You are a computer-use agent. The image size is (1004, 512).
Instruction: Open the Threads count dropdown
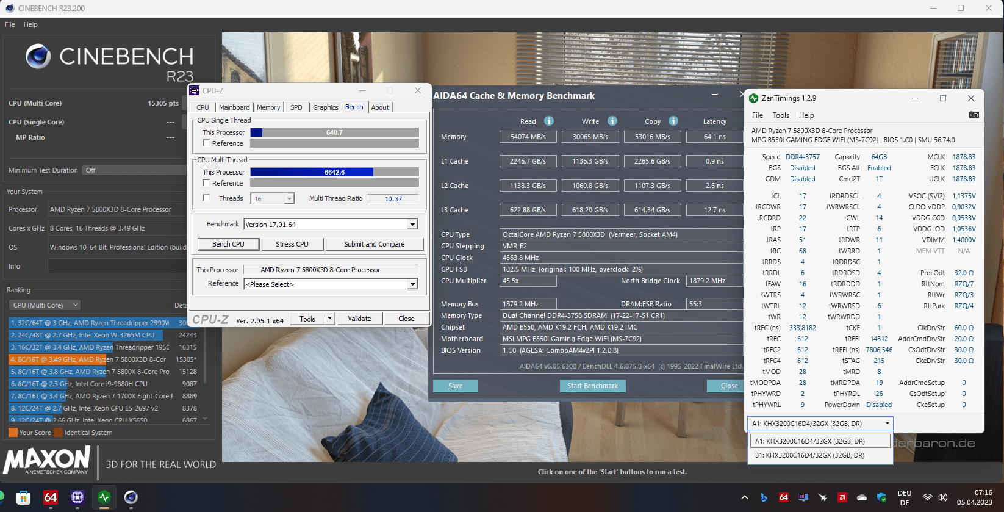[x=289, y=198]
